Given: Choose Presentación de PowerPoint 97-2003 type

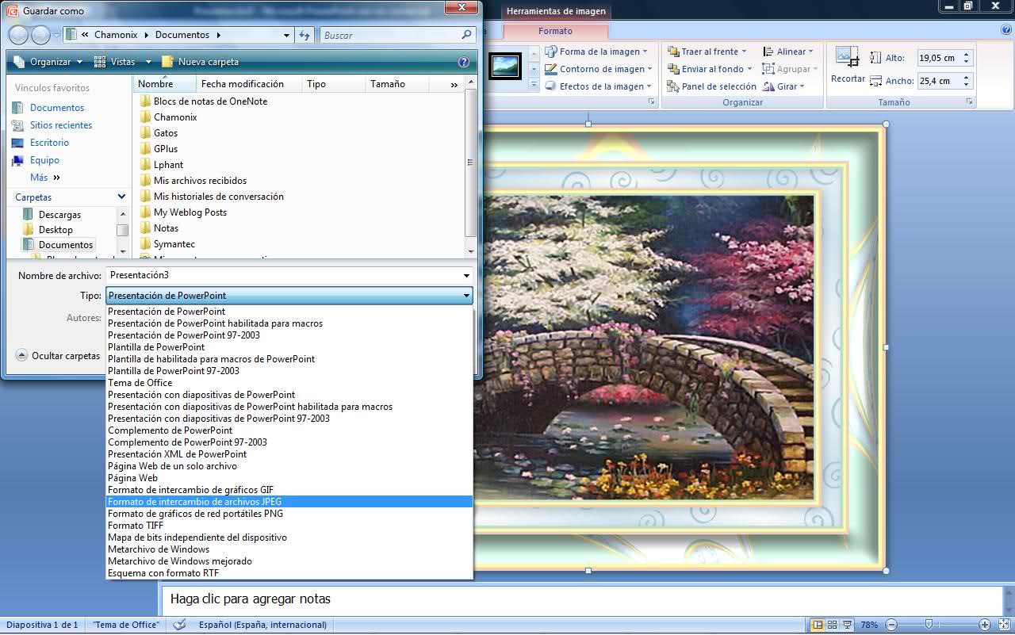Looking at the screenshot, I should coord(289,335).
